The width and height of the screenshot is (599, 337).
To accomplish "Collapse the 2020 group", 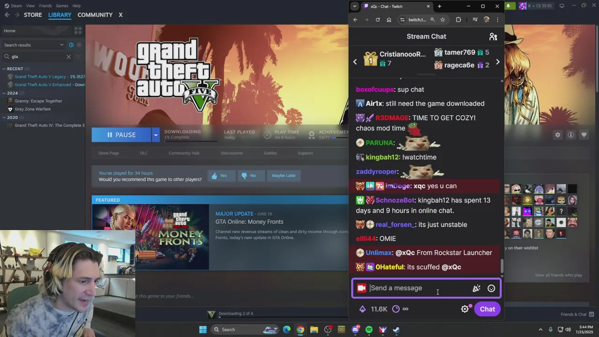I will [4, 117].
